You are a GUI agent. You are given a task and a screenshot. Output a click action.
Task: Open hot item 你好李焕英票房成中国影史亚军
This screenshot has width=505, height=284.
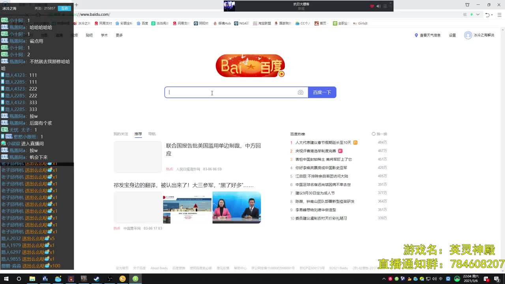point(321,168)
